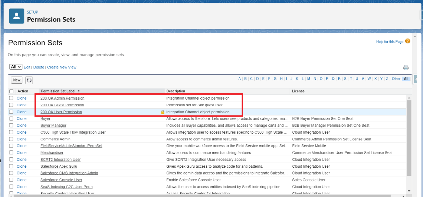The image size is (423, 197).
Task: Select checkbox next to Buyer Manager row
Action: pyautogui.click(x=12, y=126)
